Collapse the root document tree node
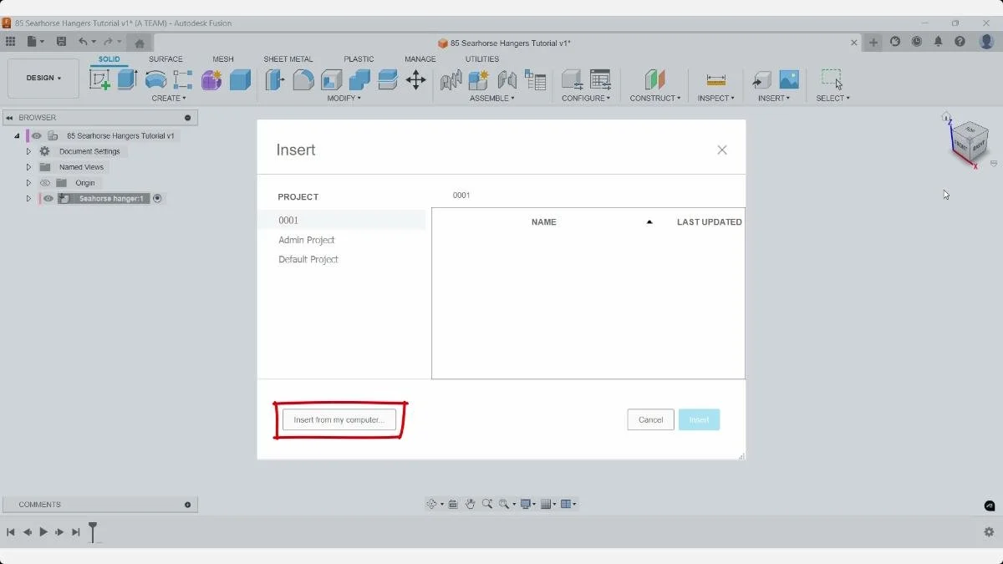 click(x=17, y=135)
